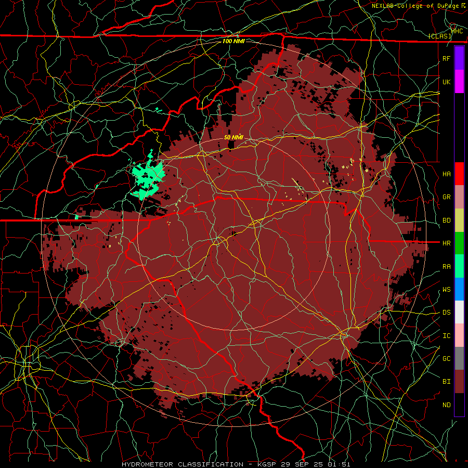Click the large green rain echo cluster
468x468 pixels.
(148, 178)
